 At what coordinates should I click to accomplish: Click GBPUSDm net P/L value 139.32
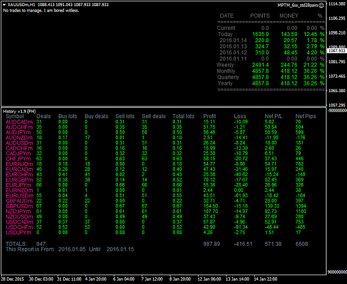272,206
